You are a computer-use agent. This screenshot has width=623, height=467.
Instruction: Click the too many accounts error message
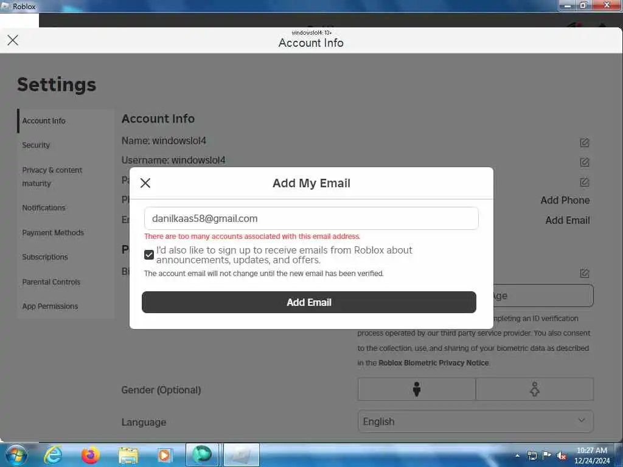[x=252, y=237]
